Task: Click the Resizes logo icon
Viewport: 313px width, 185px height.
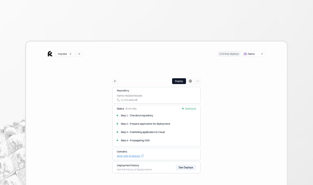Action: tap(50, 54)
